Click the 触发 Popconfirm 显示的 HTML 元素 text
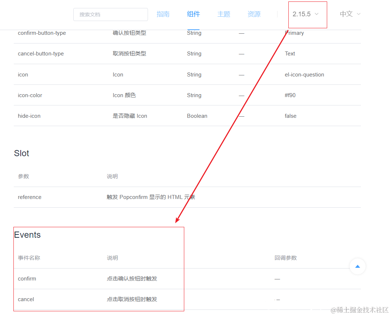Screen dimensions: 391x316 151,197
